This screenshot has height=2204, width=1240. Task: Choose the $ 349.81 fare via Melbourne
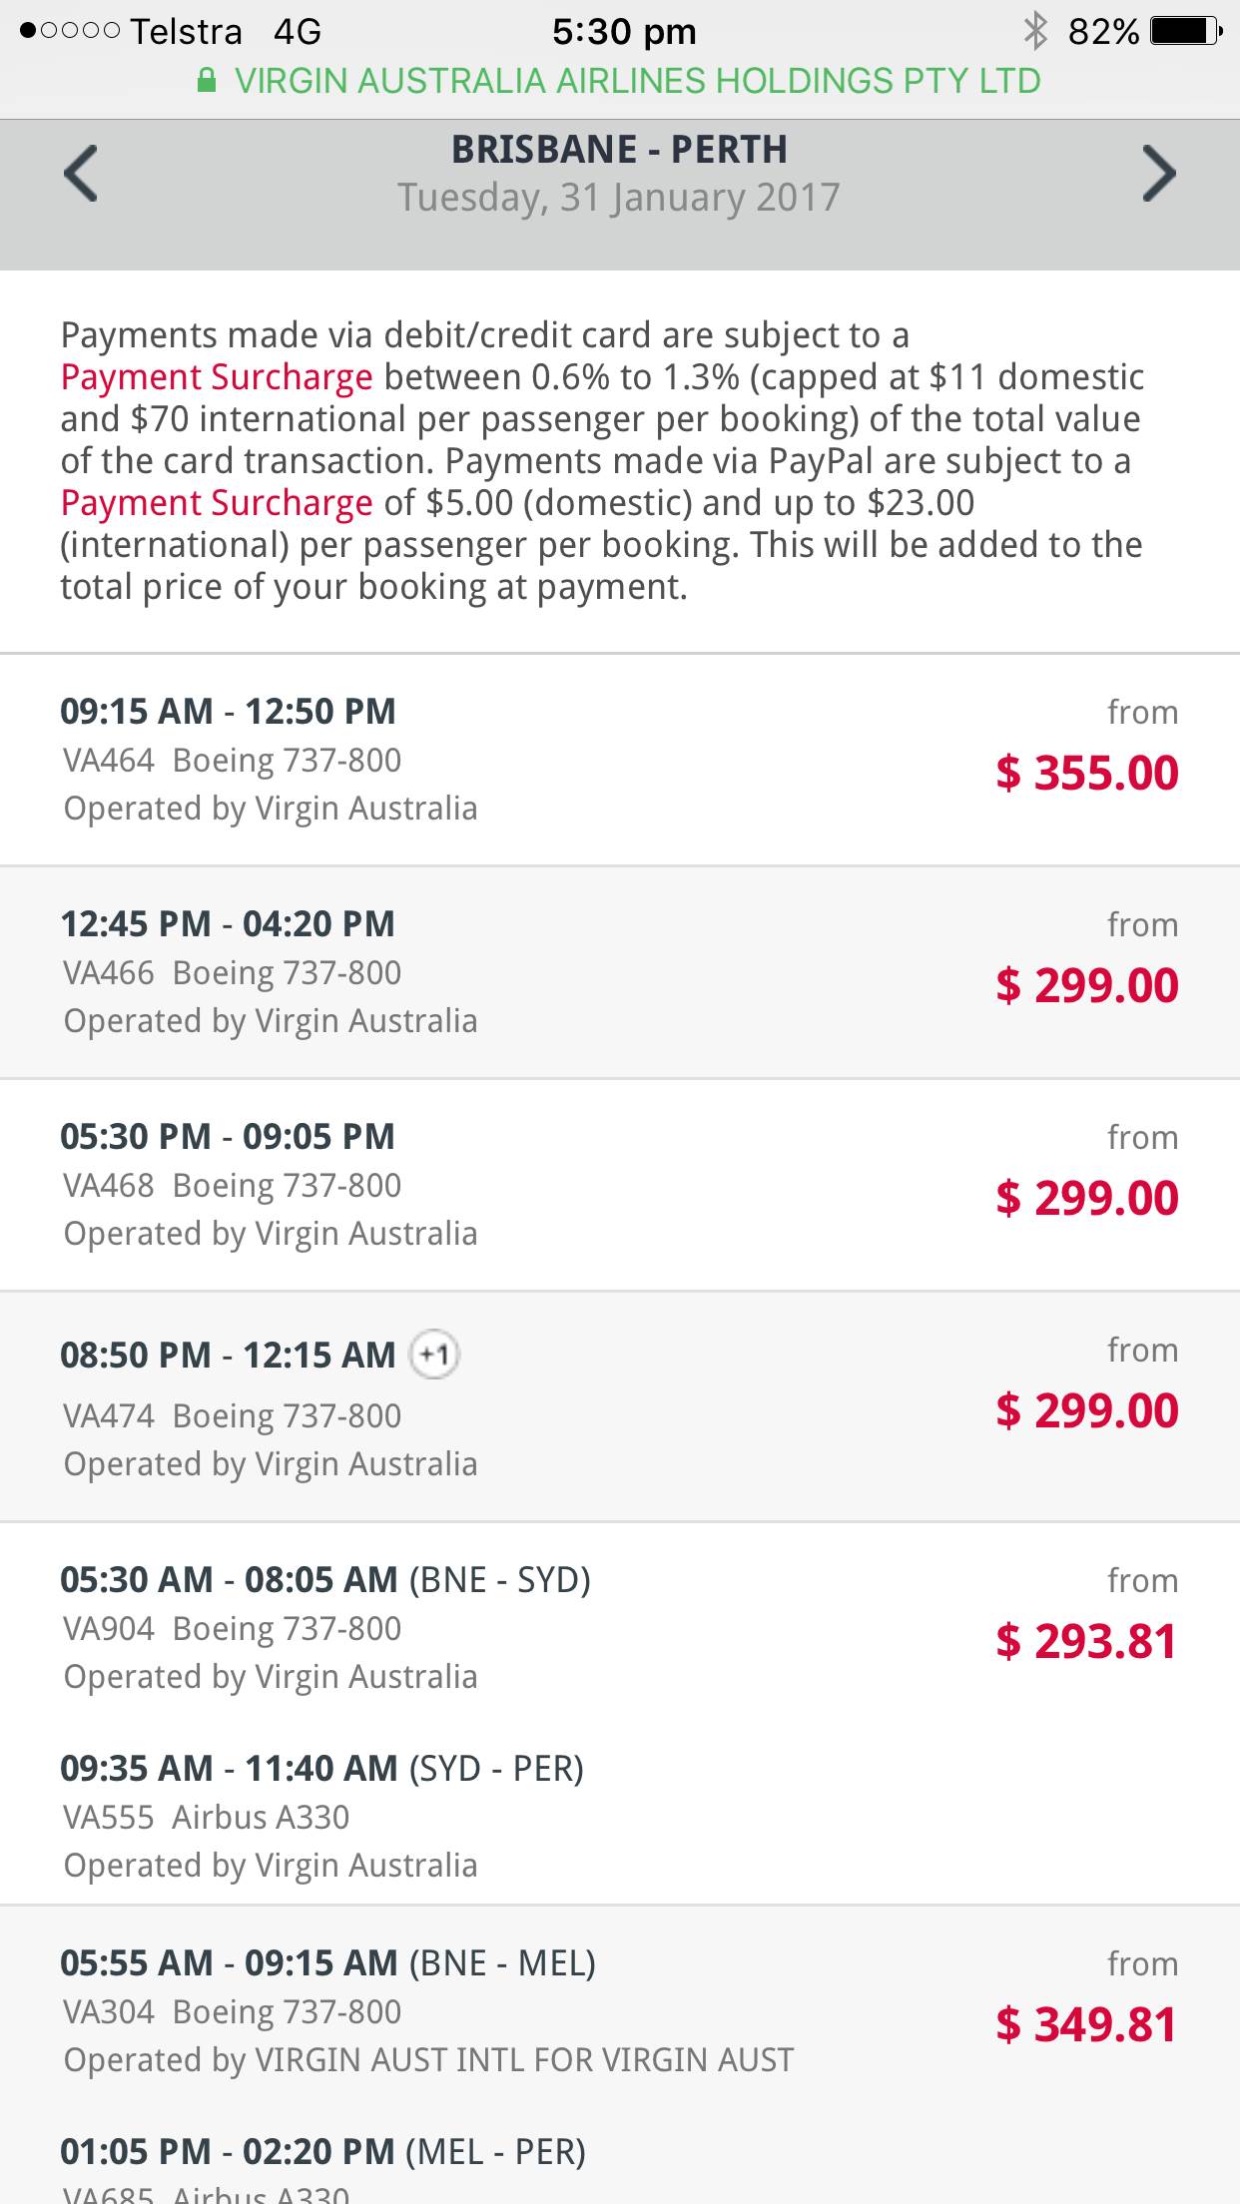click(1086, 2025)
